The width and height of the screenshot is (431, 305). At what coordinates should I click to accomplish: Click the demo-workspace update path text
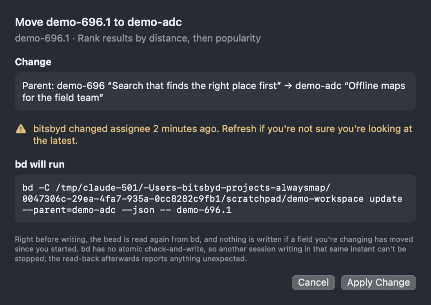[344, 199]
